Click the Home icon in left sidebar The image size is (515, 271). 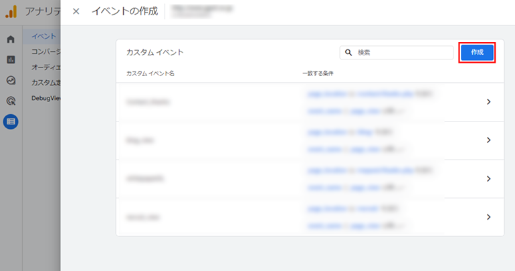pos(11,39)
